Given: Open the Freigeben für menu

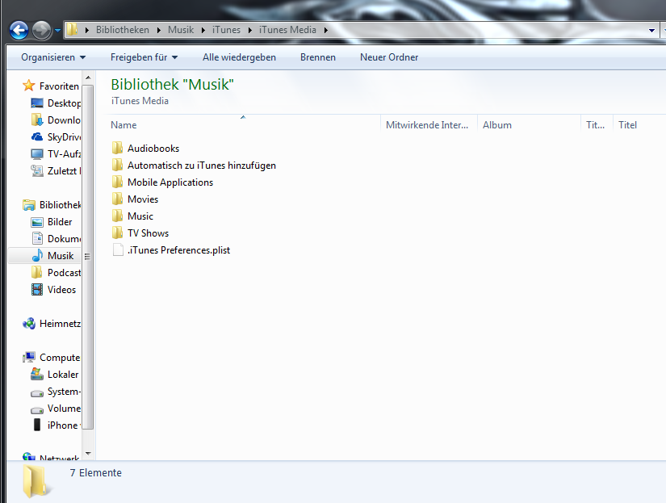Looking at the screenshot, I should [x=144, y=57].
